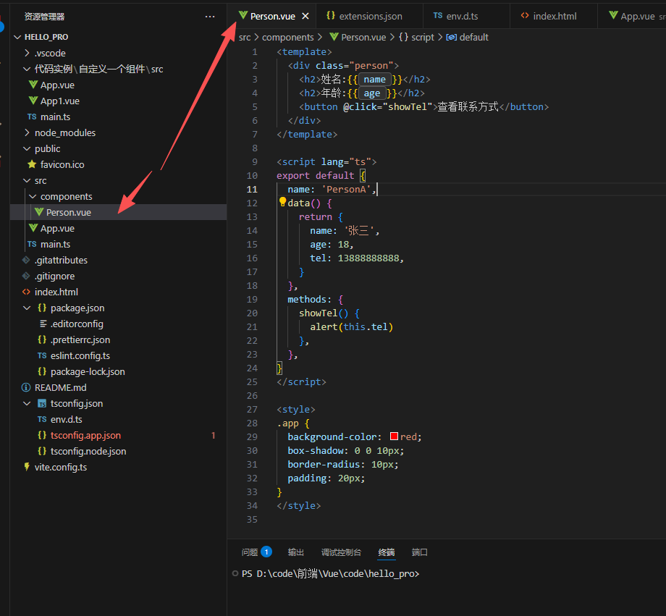
Task: Open eslint.config.ts file
Action: tap(118, 355)
